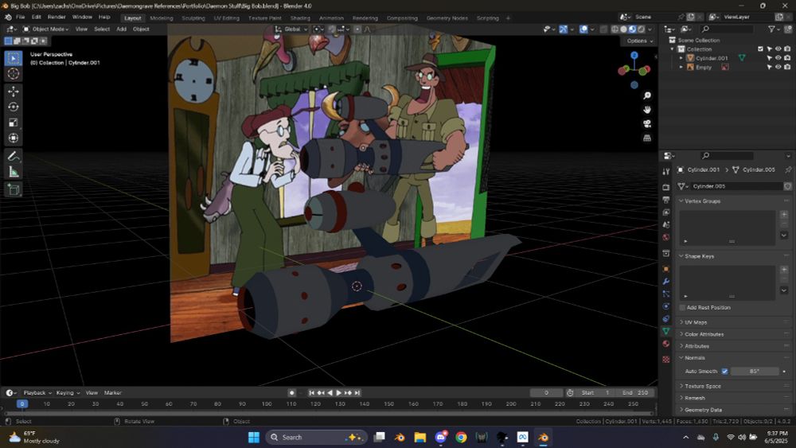The height and width of the screenshot is (448, 796).
Task: Hide Cylinder.001 in viewport via eye icon
Action: (778, 58)
